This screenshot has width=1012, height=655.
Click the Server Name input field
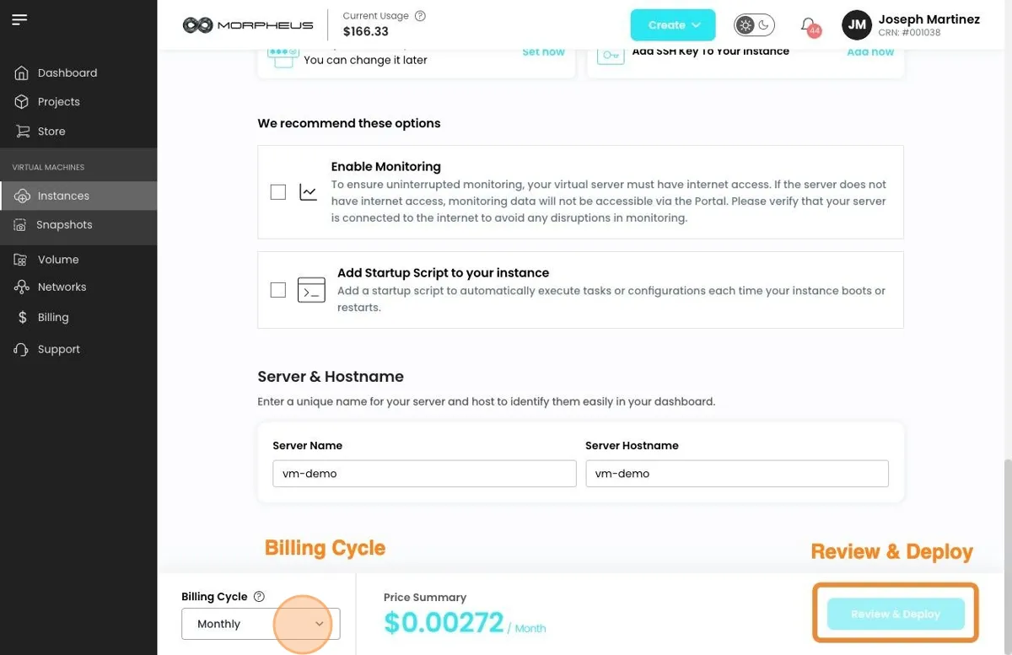pyautogui.click(x=424, y=474)
